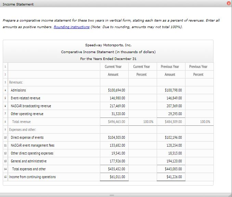The width and height of the screenshot is (232, 197).
Task: Click Admissions previous year percent field
Action: click(x=199, y=90)
